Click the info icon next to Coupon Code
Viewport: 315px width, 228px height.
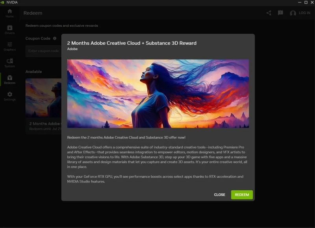pos(54,38)
